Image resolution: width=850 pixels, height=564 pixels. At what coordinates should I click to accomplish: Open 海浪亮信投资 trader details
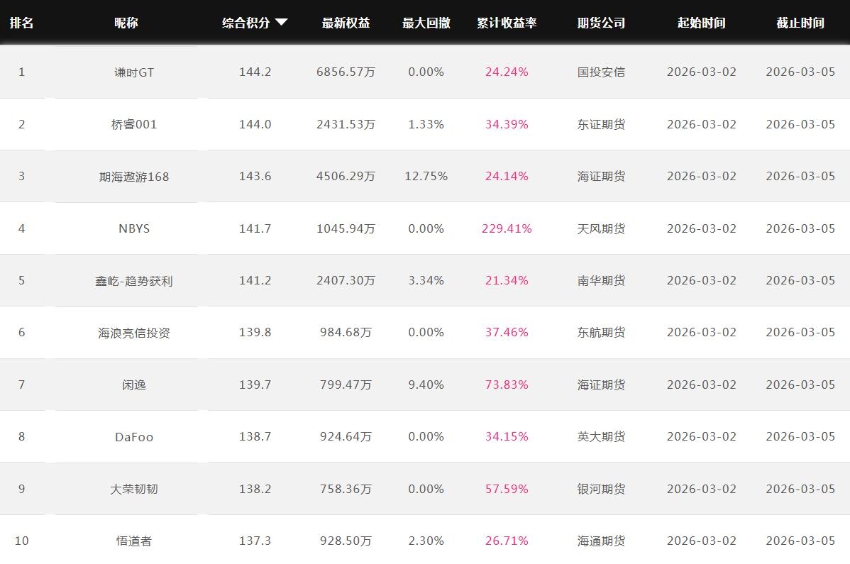[x=134, y=333]
